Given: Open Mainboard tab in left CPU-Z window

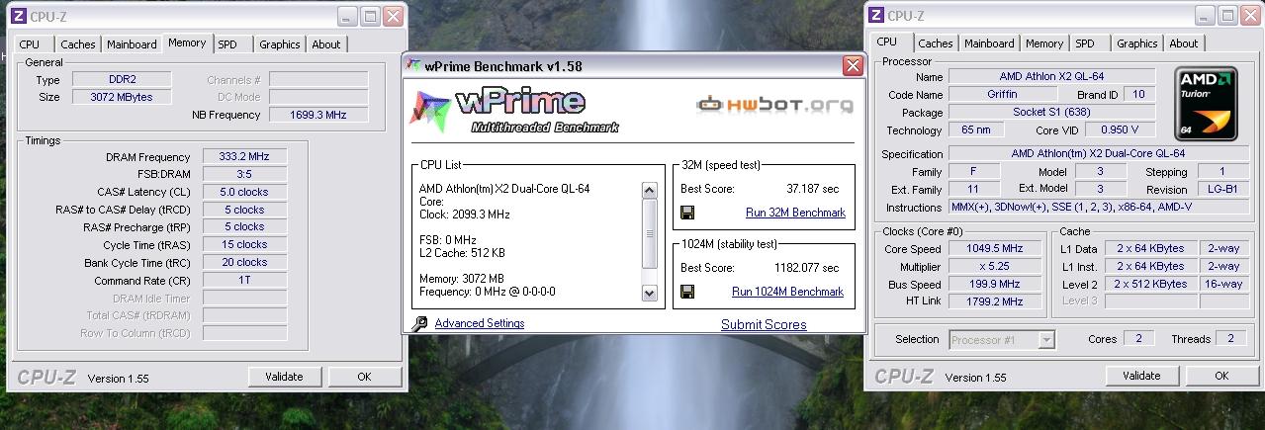Looking at the screenshot, I should pyautogui.click(x=132, y=44).
